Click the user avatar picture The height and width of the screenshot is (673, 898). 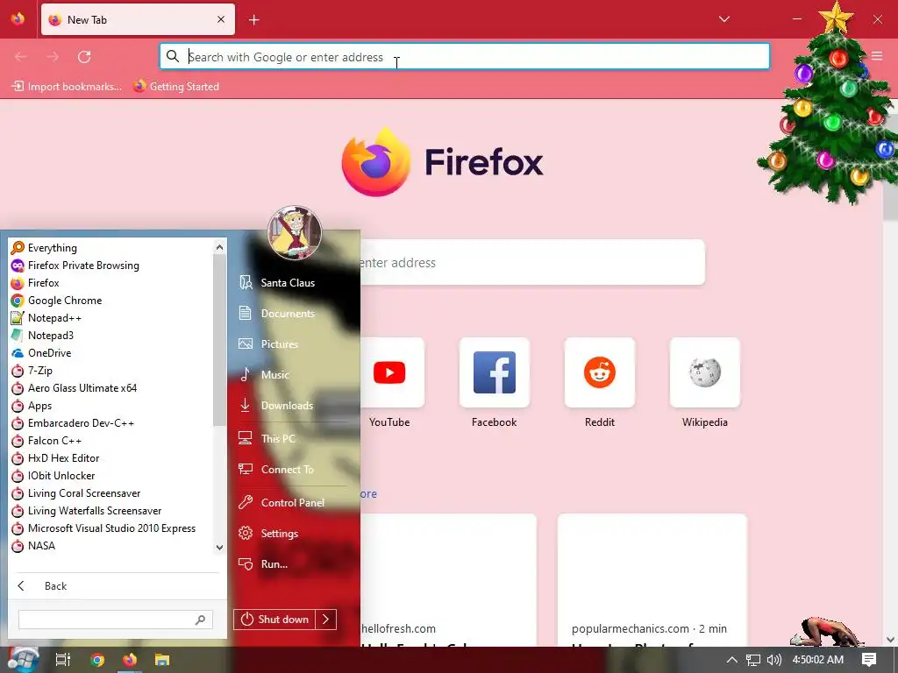click(x=295, y=232)
